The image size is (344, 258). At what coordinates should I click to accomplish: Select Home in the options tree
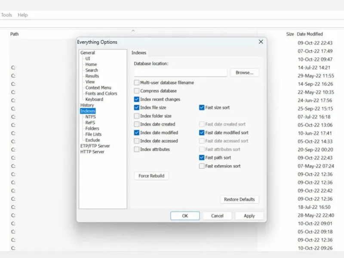coord(91,64)
